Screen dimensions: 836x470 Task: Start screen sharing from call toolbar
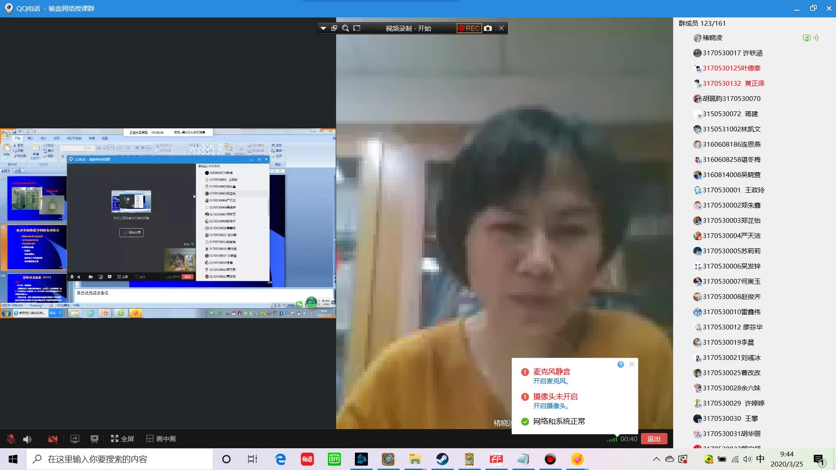point(75,439)
